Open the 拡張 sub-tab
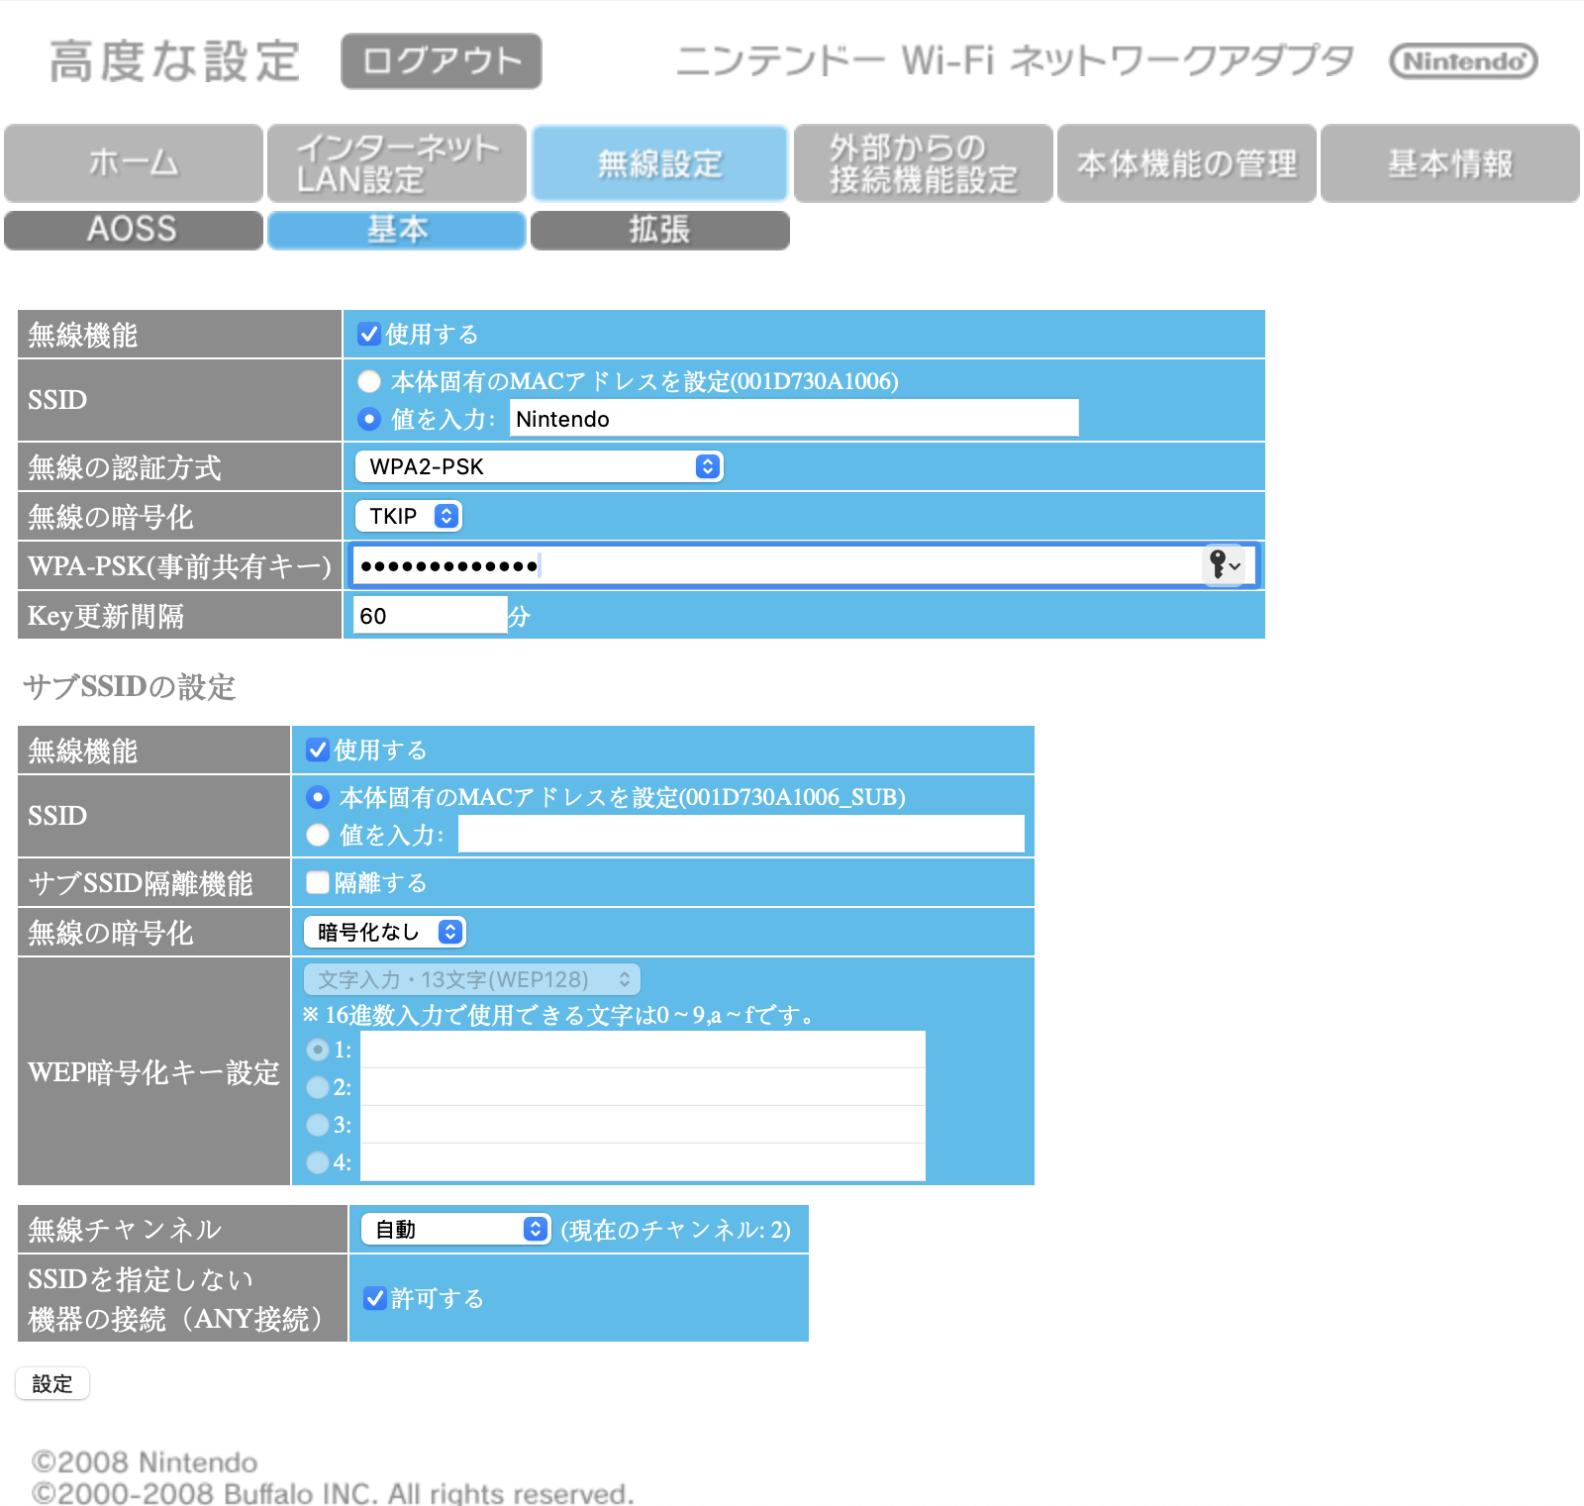1584x1506 pixels. (x=660, y=230)
